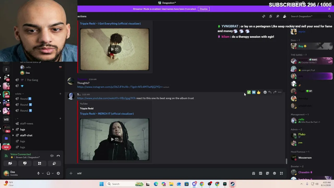Open Microsoft Edge from taskbar
The height and width of the screenshot is (188, 334).
click(x=156, y=184)
